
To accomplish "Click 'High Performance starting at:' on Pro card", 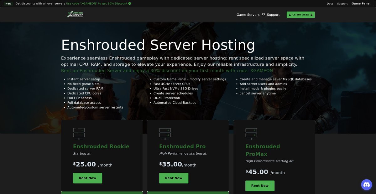I will click(x=183, y=154).
